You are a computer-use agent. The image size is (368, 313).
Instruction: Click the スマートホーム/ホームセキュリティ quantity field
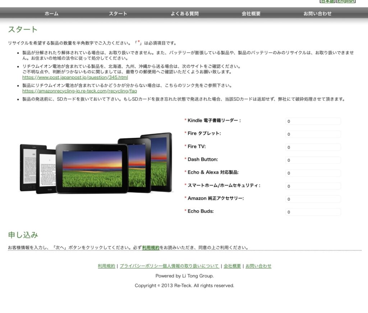pos(313,186)
